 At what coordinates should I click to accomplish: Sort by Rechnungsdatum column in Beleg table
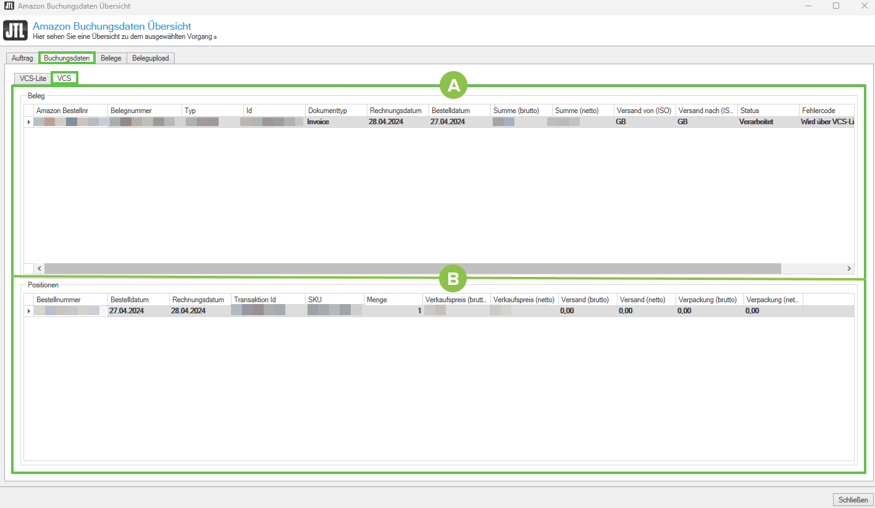pos(396,111)
